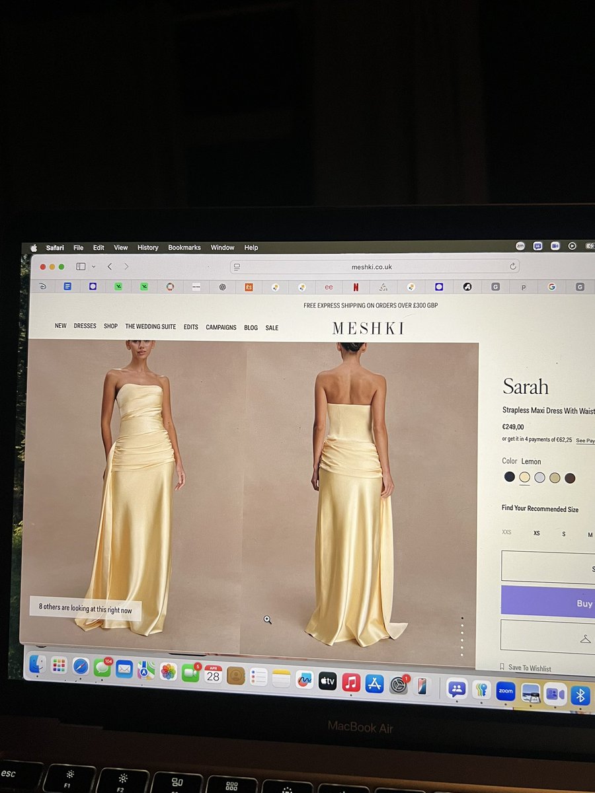Open Photos from the dock
595x793 pixels.
[x=169, y=671]
